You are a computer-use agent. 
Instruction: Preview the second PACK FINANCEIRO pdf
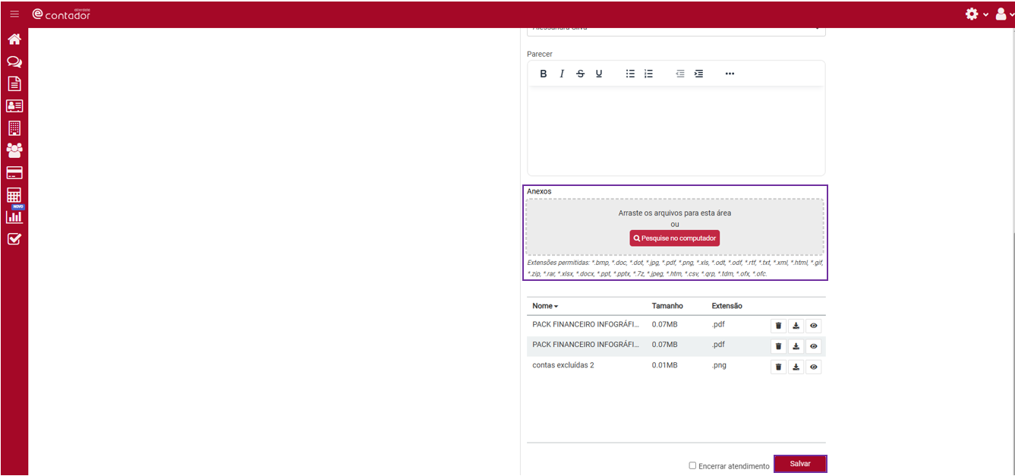click(813, 346)
